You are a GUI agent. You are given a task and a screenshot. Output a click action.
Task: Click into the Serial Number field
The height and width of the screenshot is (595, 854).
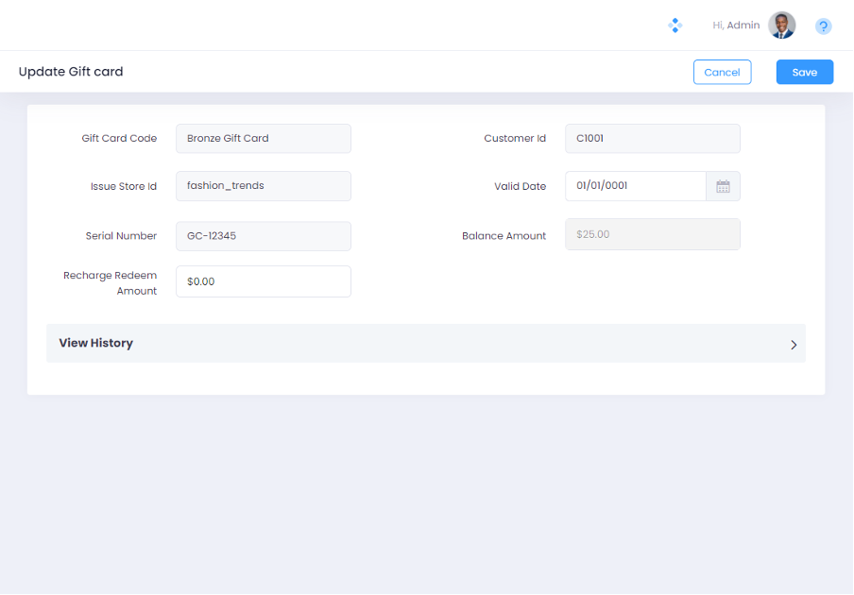263,236
